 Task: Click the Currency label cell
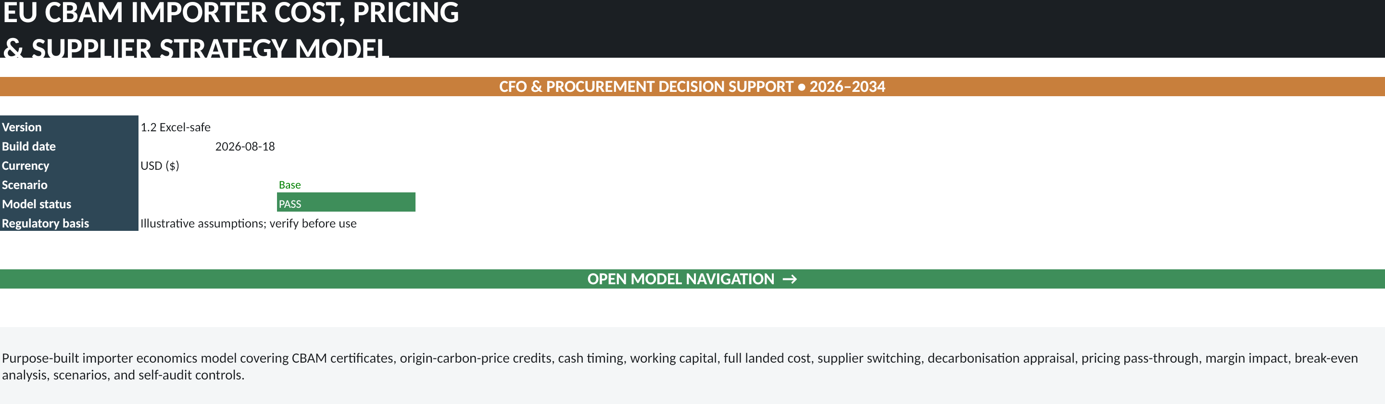69,166
